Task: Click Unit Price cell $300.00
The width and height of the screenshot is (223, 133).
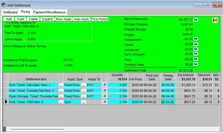Action: (x=135, y=102)
